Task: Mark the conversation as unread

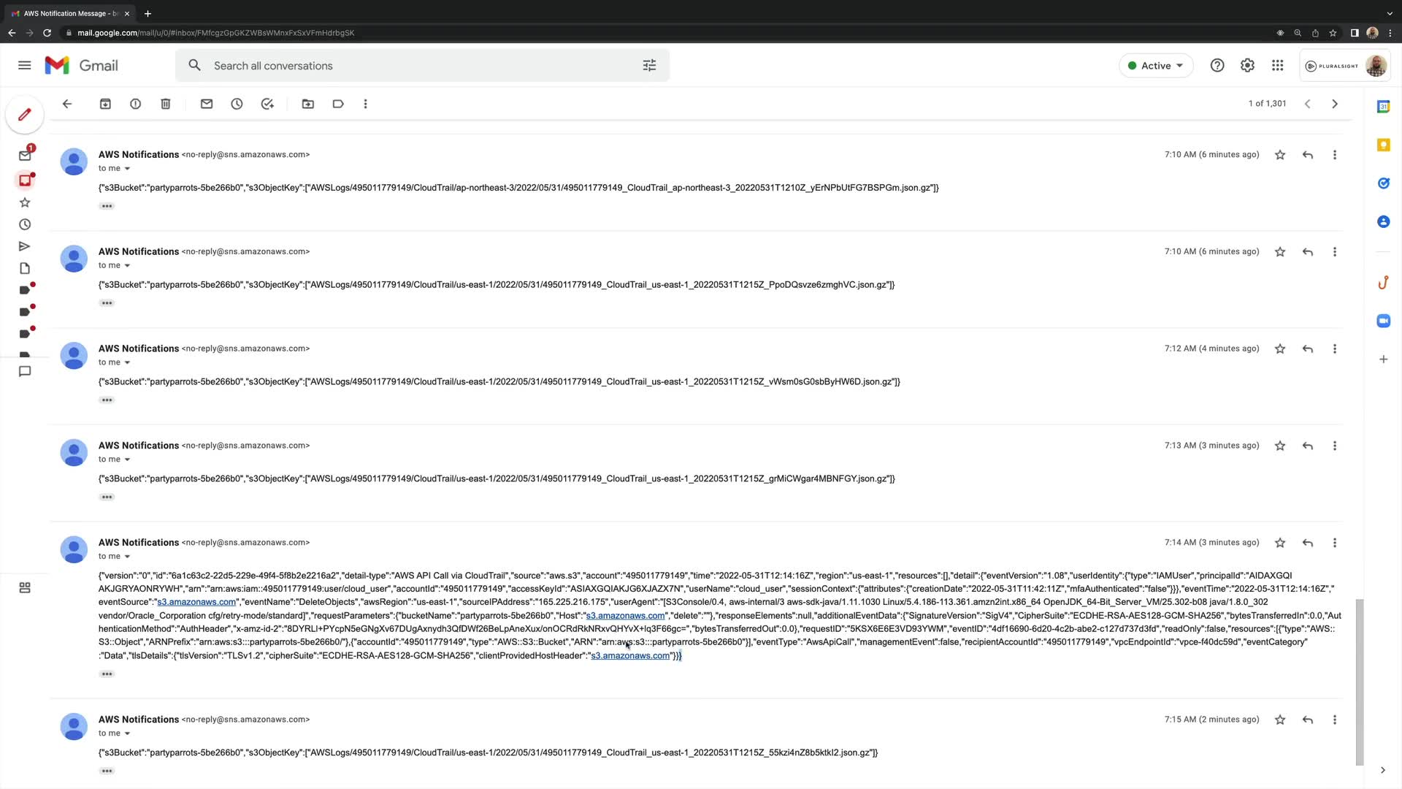Action: pos(207,104)
